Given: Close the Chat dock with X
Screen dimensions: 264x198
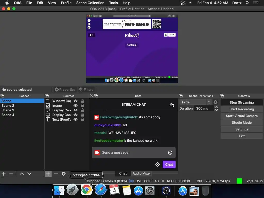Looking at the screenshot, I should point(92,96).
